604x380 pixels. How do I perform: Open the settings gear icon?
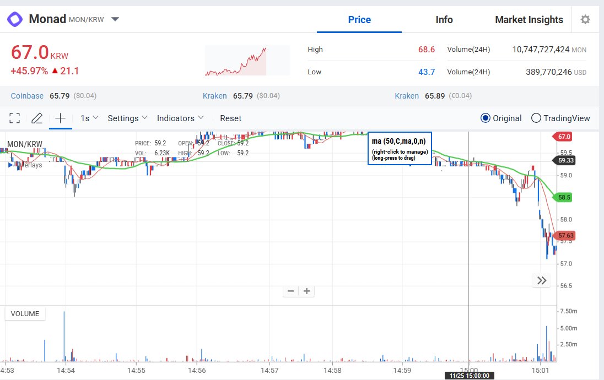(585, 19)
